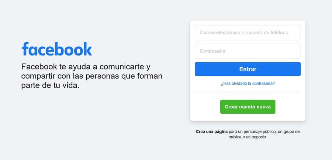Focus the Correo electrónico o número de teléfono field

248,33
